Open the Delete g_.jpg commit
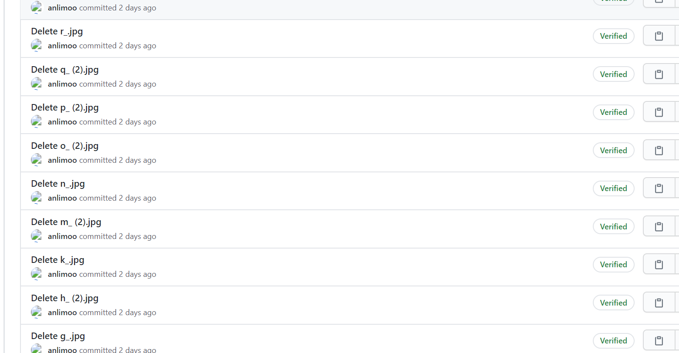This screenshot has height=353, width=679. click(x=57, y=336)
